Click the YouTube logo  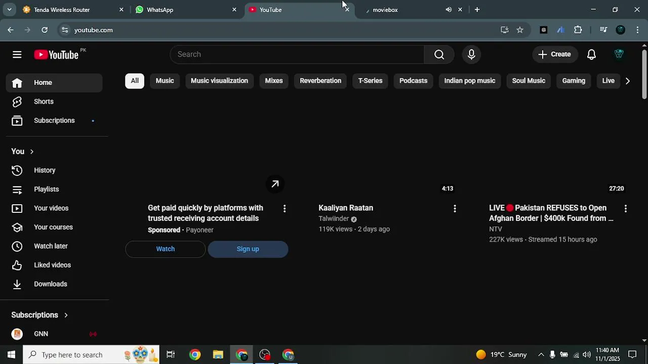coord(56,55)
